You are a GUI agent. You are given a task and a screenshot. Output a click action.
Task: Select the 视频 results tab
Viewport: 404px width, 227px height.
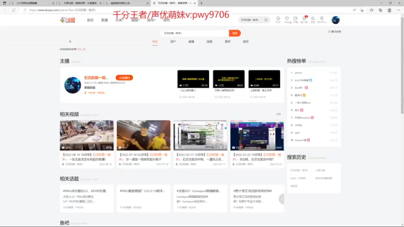point(210,42)
